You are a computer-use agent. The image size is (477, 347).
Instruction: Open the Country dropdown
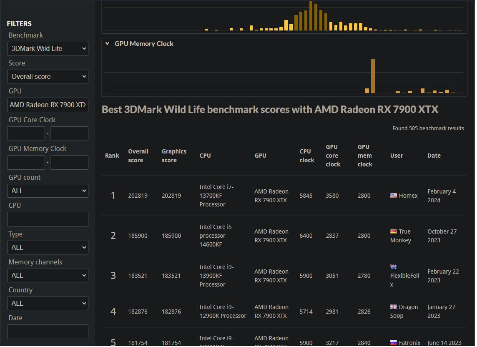tap(48, 304)
